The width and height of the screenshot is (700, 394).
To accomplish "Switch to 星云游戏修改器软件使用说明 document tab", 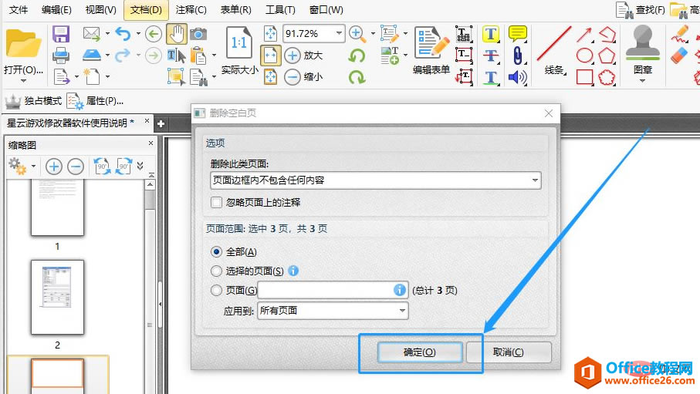I will coord(70,123).
